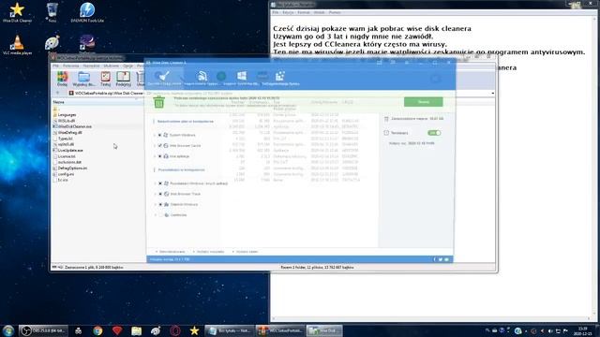Image resolution: width=600 pixels, height=337 pixels.
Task: Click the yellow star taskbar icon
Action: 194,330
